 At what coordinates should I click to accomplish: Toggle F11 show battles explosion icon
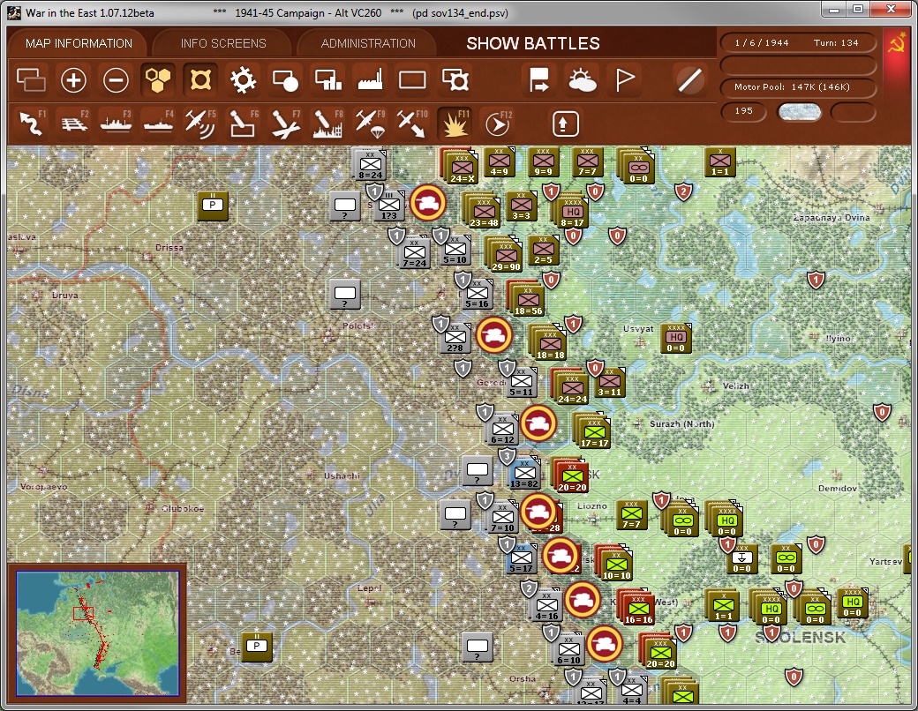coord(455,123)
